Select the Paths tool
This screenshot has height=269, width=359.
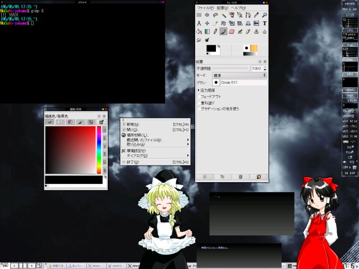click(x=248, y=15)
